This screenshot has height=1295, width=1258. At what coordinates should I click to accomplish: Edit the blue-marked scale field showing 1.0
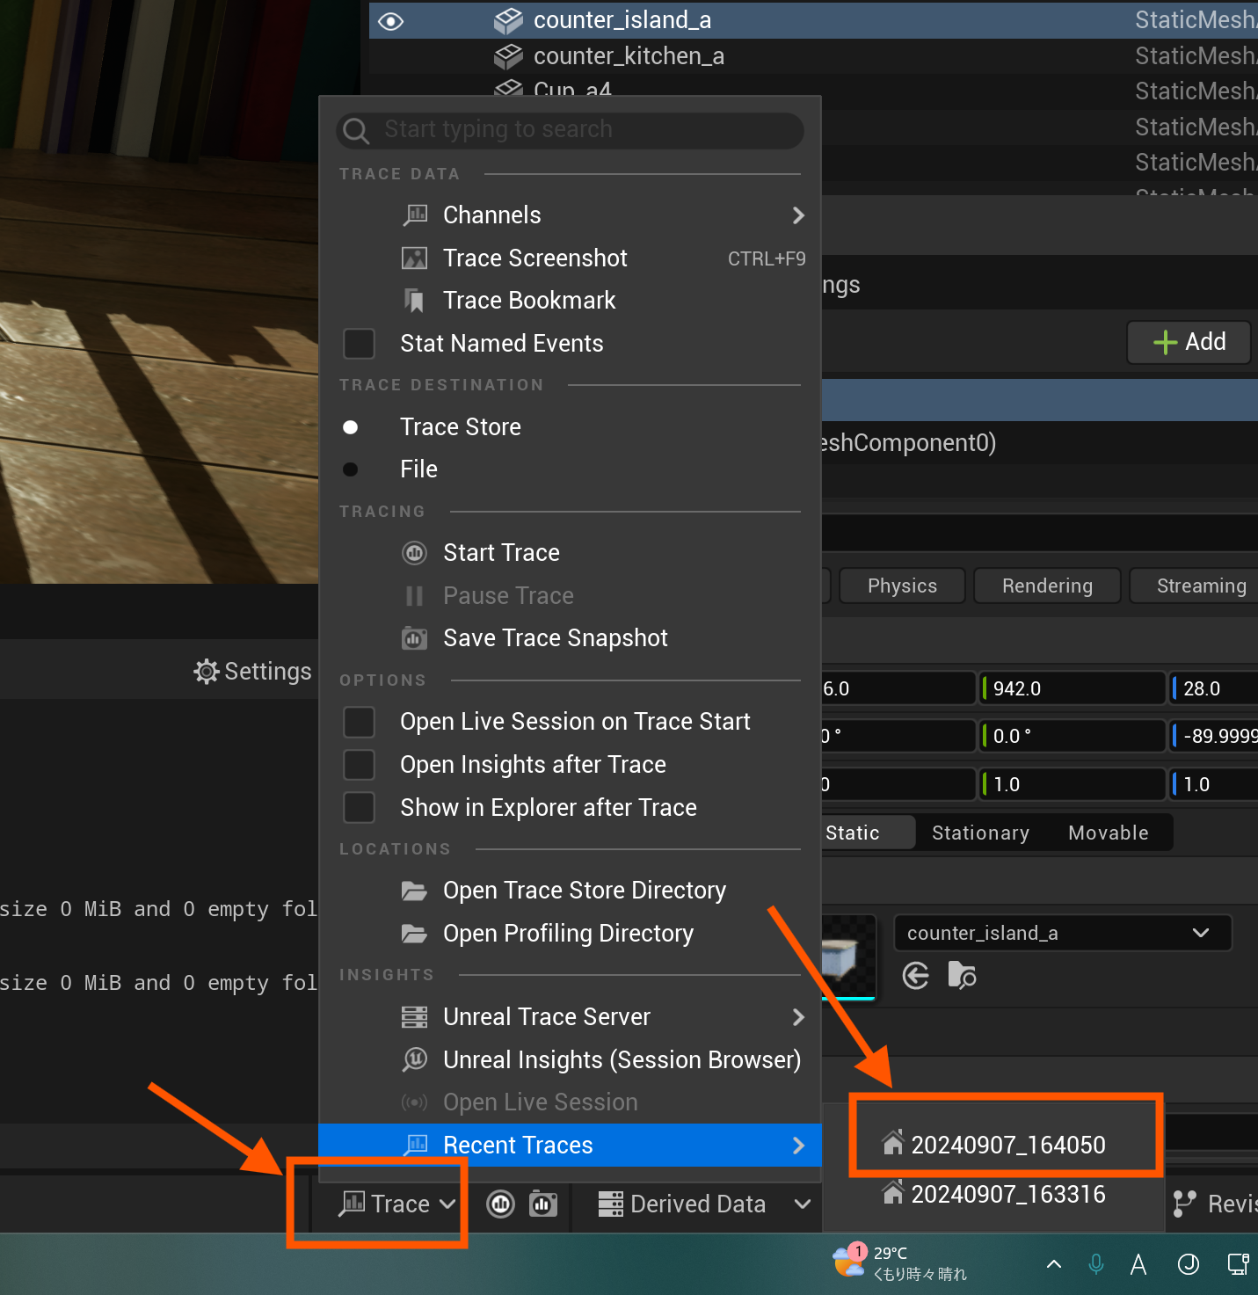pos(1214,784)
